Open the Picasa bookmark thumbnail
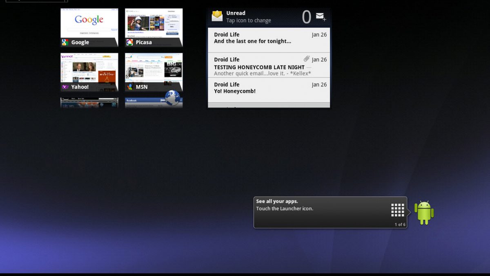This screenshot has height=276, width=490. tap(154, 25)
